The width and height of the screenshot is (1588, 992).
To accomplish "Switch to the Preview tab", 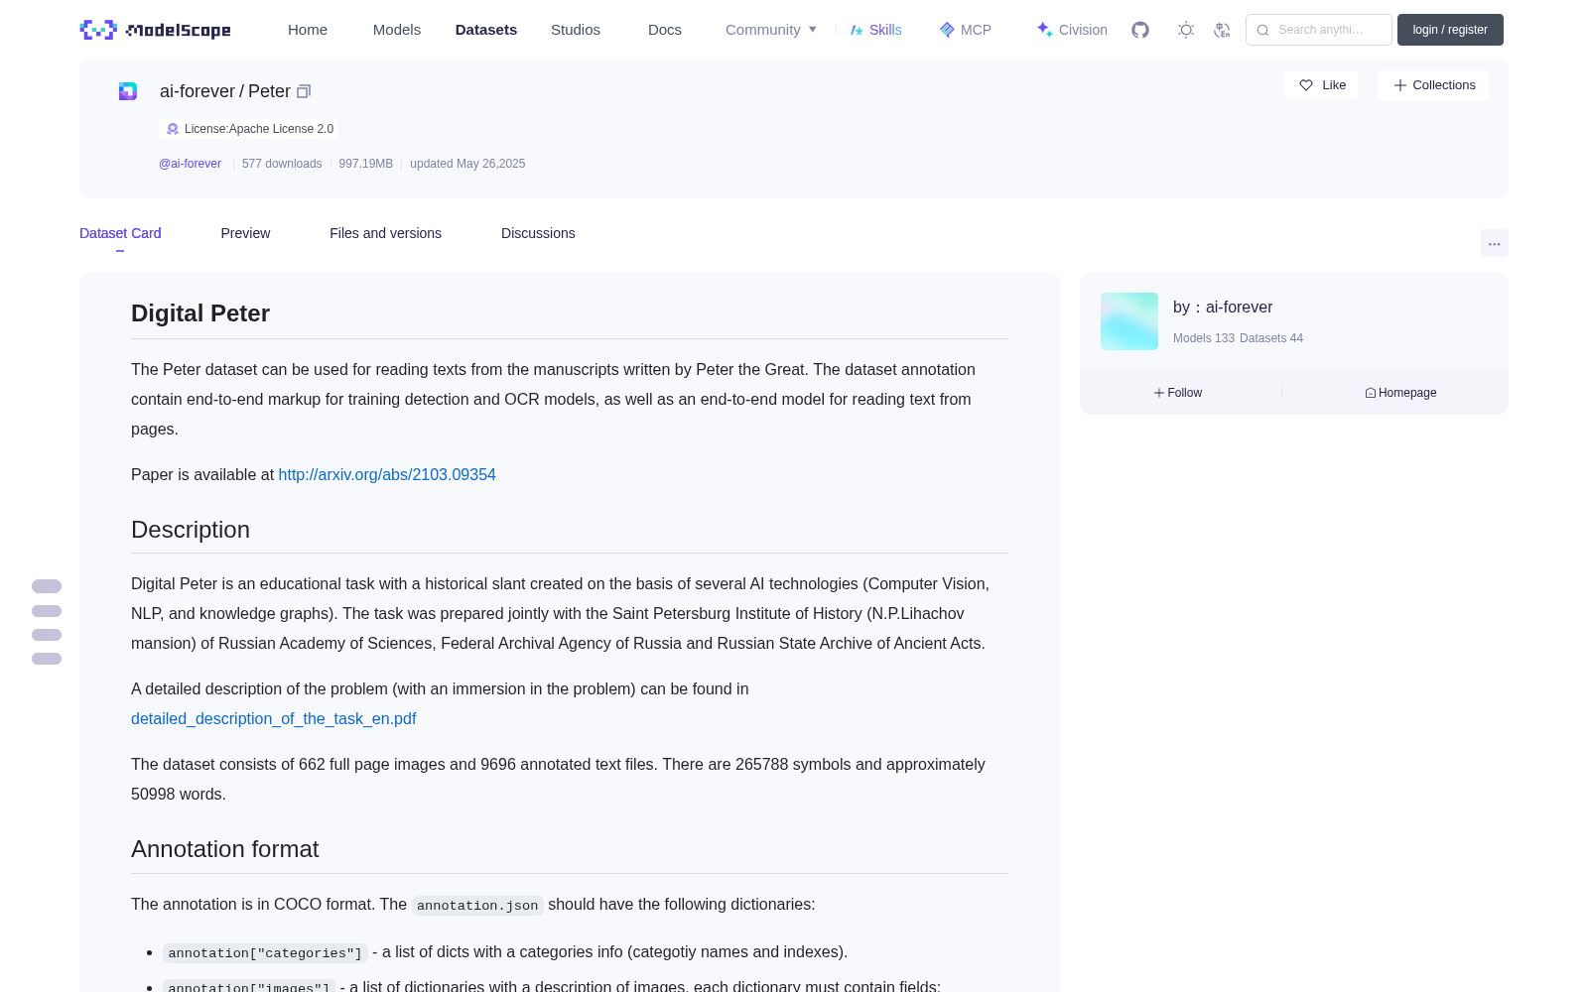I will pyautogui.click(x=245, y=233).
